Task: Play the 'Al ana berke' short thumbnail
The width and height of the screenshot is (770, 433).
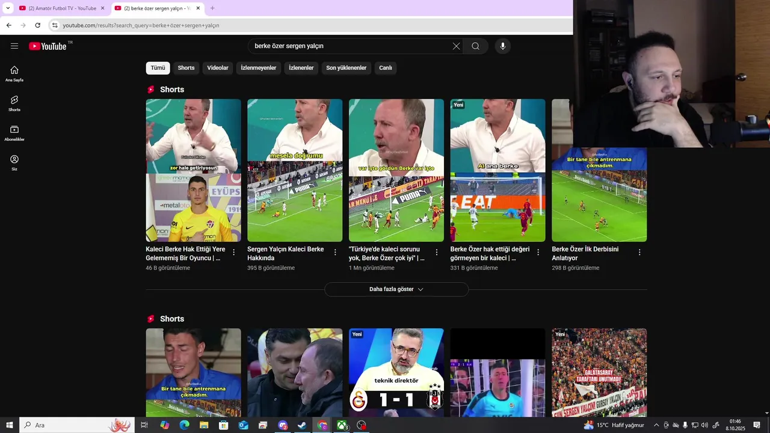Action: [498, 170]
